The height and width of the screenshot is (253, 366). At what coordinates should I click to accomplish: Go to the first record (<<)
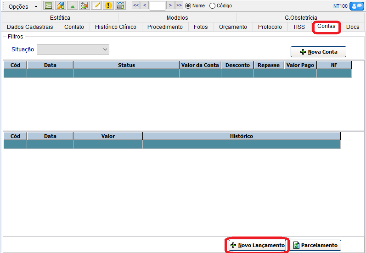136,5
